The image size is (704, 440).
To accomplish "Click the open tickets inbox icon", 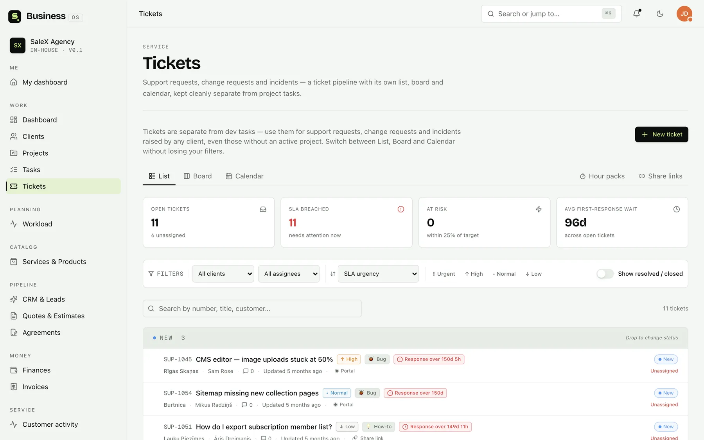I will click(263, 209).
